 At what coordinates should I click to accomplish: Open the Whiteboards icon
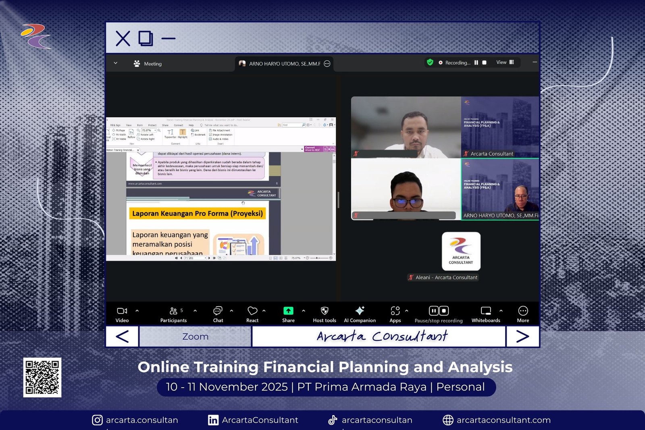[486, 311]
